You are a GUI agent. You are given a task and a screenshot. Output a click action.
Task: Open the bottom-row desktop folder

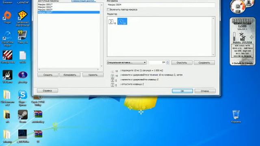(7, 136)
